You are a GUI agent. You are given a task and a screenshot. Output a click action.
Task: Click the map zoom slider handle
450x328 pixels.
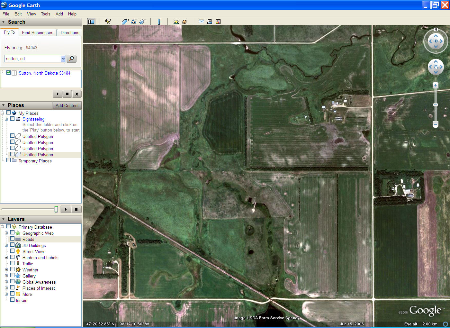point(436,105)
